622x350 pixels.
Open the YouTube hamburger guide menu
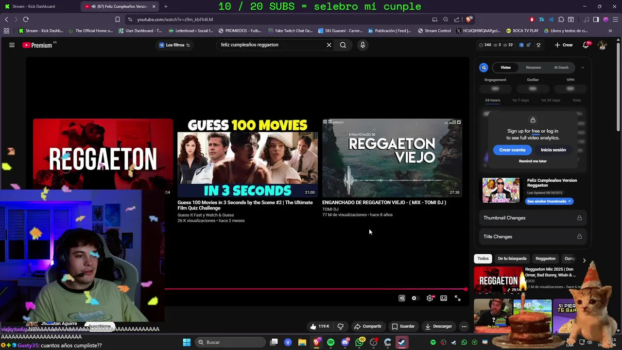12,45
